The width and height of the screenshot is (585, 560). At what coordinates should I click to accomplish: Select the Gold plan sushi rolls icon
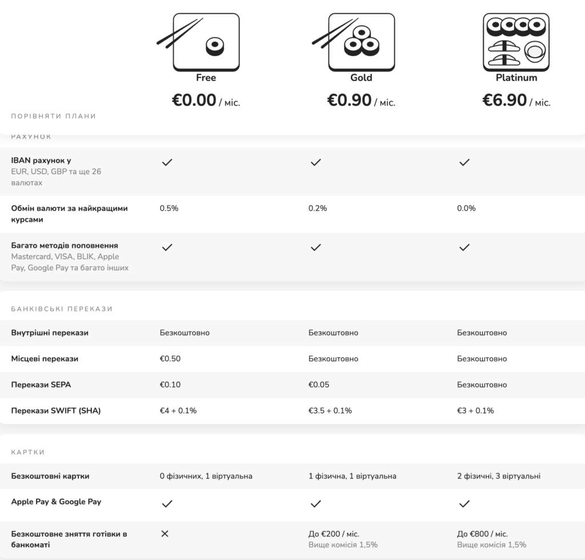[x=360, y=41]
